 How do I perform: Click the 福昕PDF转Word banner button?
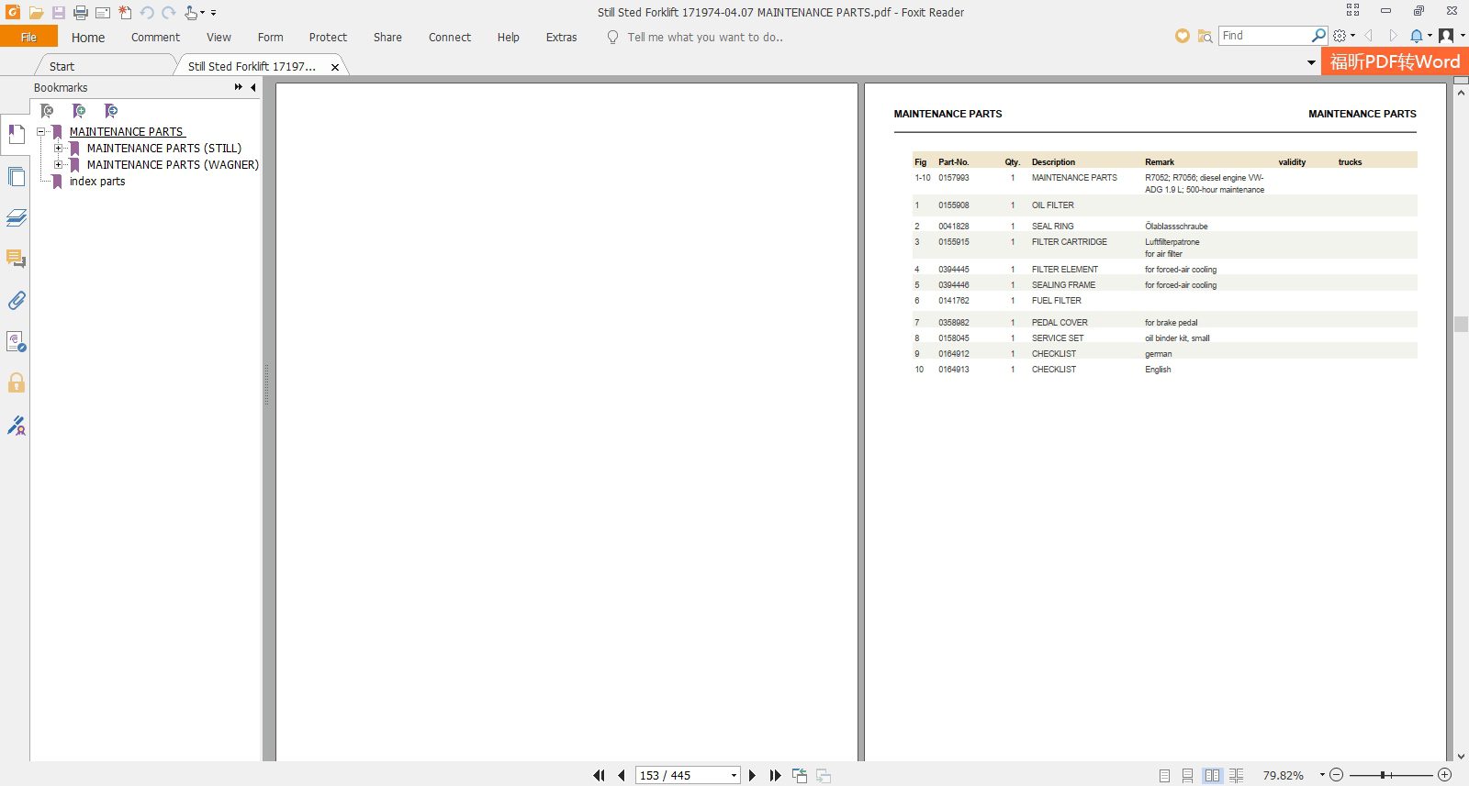(1395, 61)
